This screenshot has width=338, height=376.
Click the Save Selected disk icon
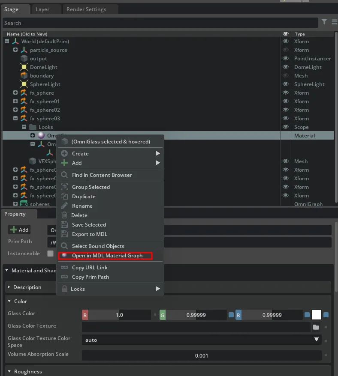coord(64,224)
